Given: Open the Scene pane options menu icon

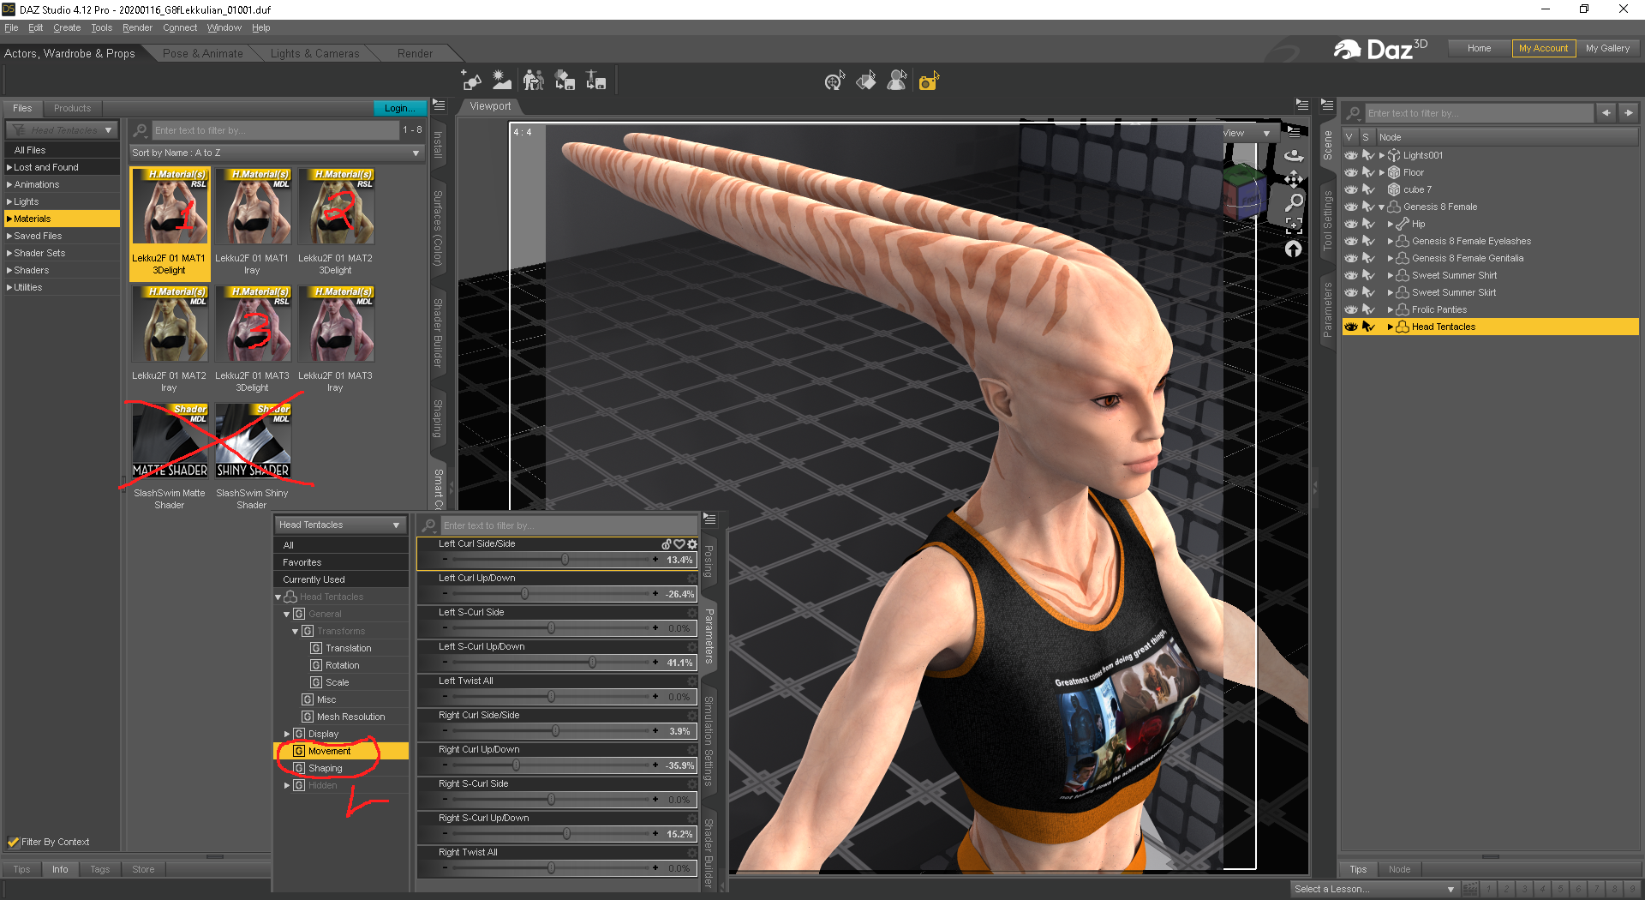Looking at the screenshot, I should click(x=1327, y=105).
